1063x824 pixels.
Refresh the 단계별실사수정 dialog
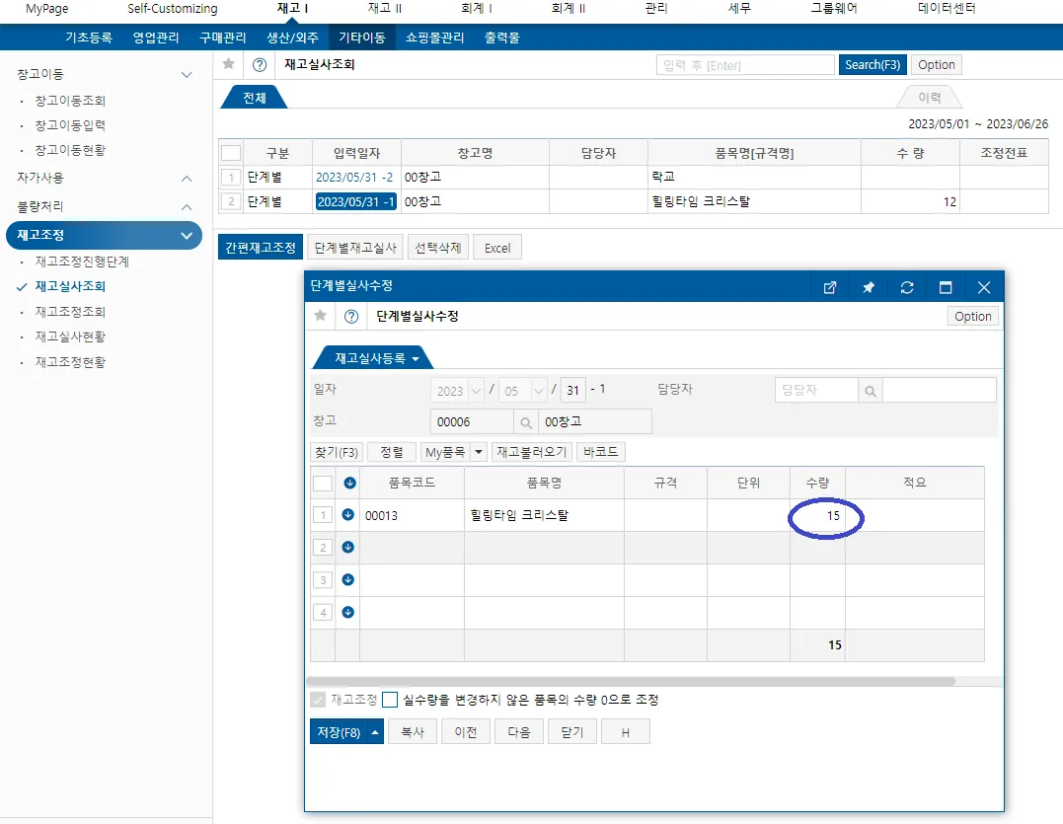click(906, 287)
